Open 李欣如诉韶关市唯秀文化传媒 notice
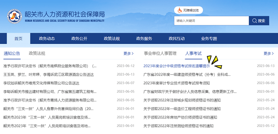The height and width of the screenshot is (134, 278). click(41, 83)
